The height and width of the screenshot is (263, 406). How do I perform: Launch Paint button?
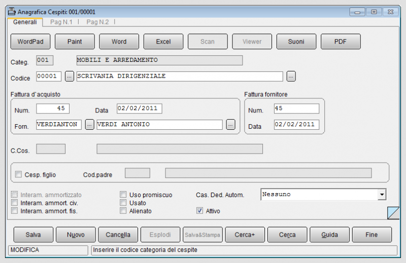75,42
